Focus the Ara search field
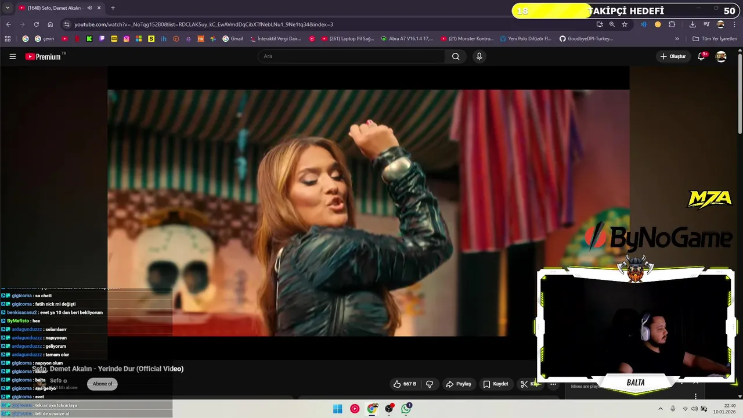743x418 pixels. coord(351,56)
